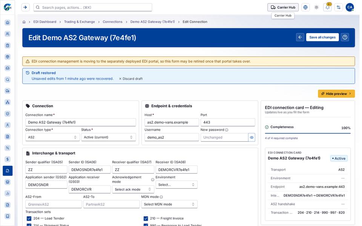Click Save all changes button
The image size is (362, 226).
[x=322, y=37]
